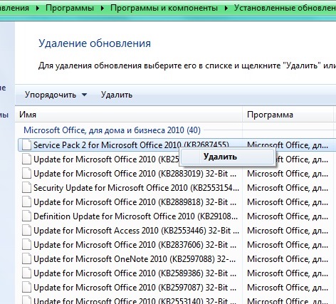Select Update KB2597087 32-Bit row
Screen dimensions: 336x304
(x=177, y=288)
